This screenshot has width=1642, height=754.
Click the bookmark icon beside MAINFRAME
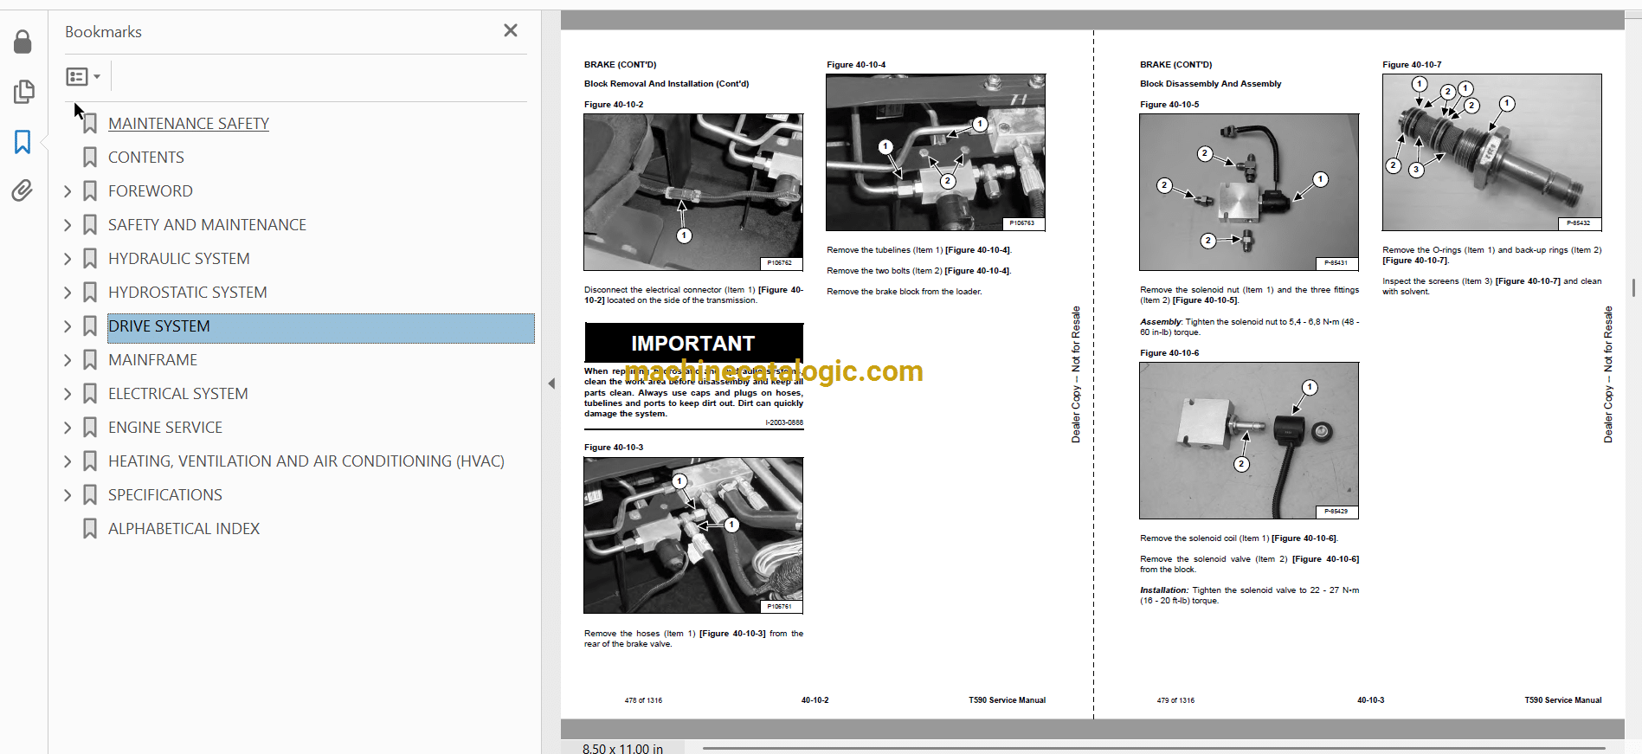click(90, 360)
